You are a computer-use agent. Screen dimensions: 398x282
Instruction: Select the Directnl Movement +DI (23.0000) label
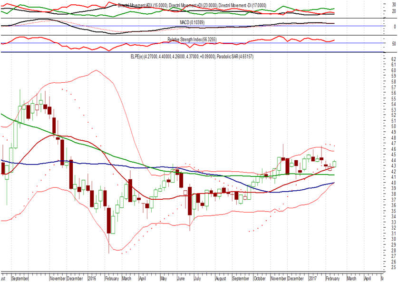pos(193,5)
